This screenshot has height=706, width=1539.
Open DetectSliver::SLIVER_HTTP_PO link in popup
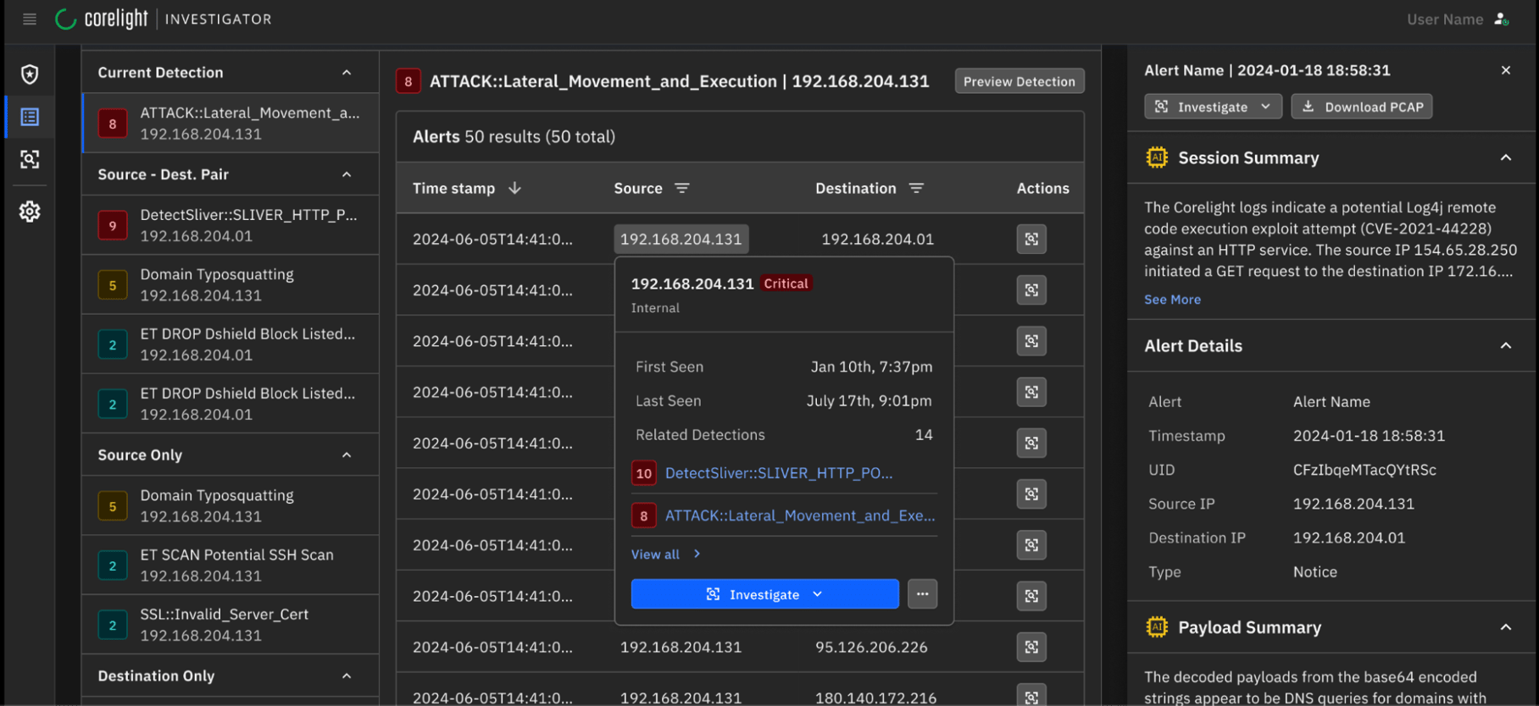778,473
